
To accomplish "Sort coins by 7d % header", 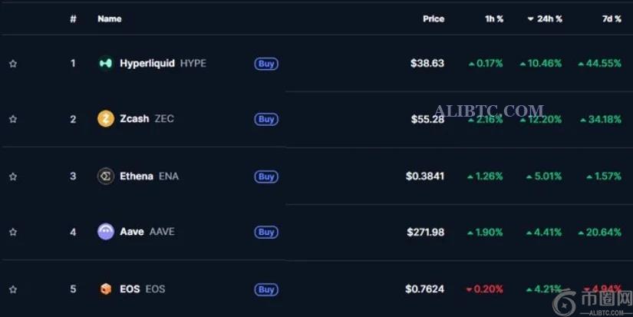I will (612, 18).
